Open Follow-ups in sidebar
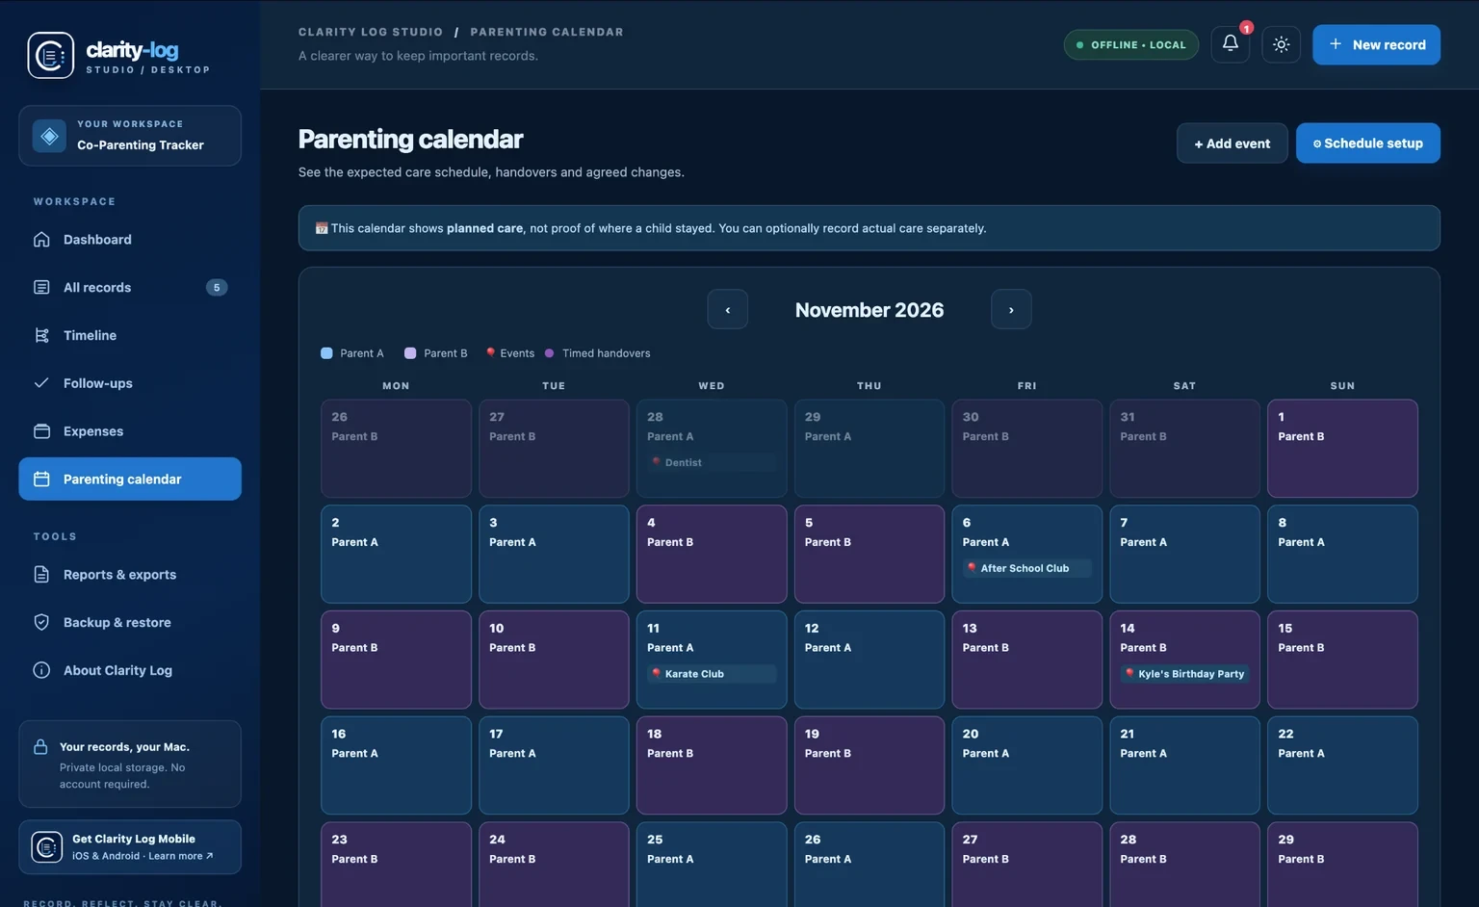Image resolution: width=1479 pixels, height=907 pixels. click(x=130, y=383)
